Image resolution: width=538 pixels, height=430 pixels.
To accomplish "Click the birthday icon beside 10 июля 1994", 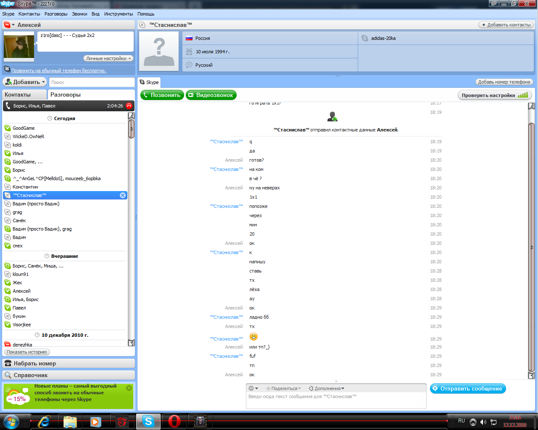I will point(189,52).
